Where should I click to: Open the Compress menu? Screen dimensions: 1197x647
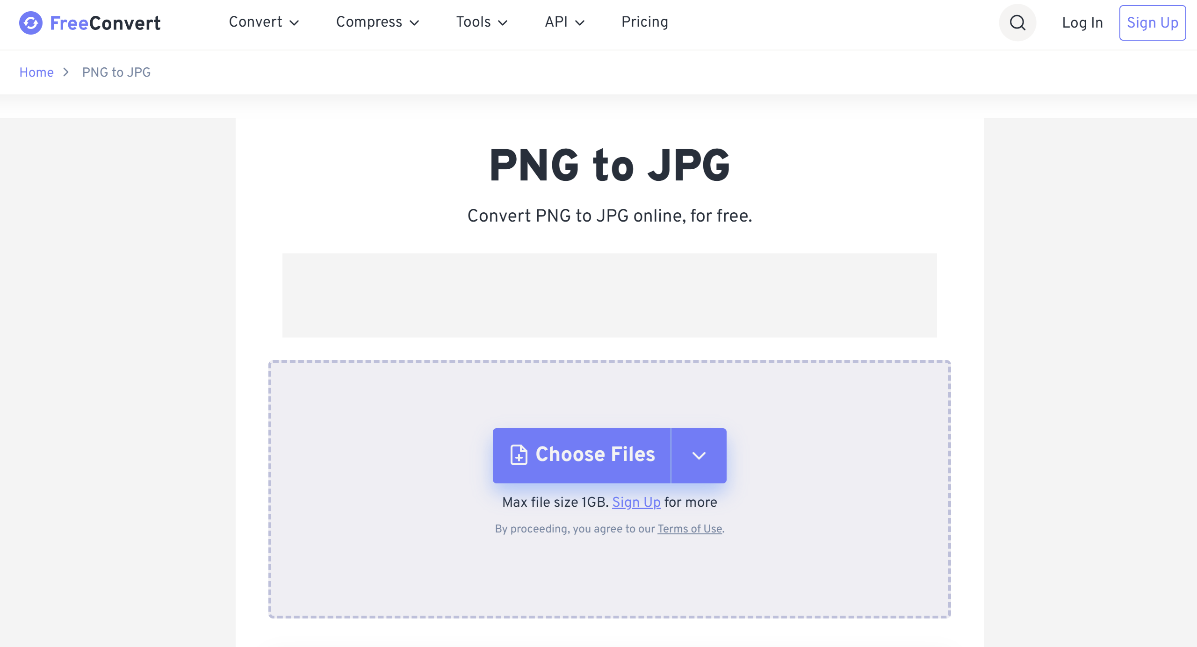pyautogui.click(x=369, y=22)
